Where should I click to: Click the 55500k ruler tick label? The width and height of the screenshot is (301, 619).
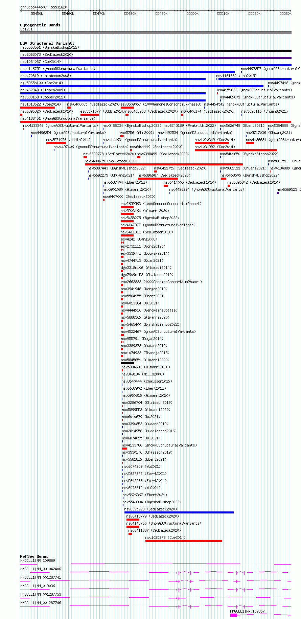[x=192, y=14]
